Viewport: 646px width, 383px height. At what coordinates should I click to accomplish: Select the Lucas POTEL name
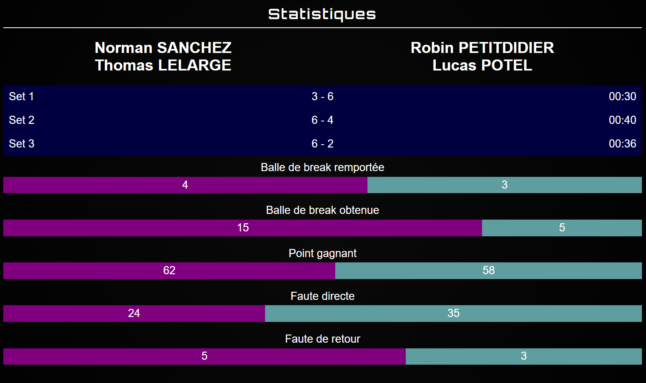(x=482, y=65)
